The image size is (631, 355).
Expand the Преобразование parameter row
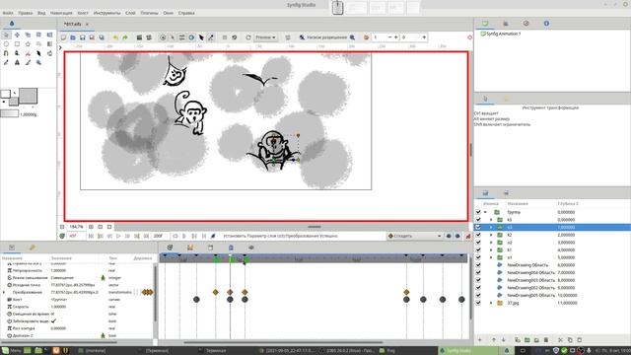coord(4,292)
